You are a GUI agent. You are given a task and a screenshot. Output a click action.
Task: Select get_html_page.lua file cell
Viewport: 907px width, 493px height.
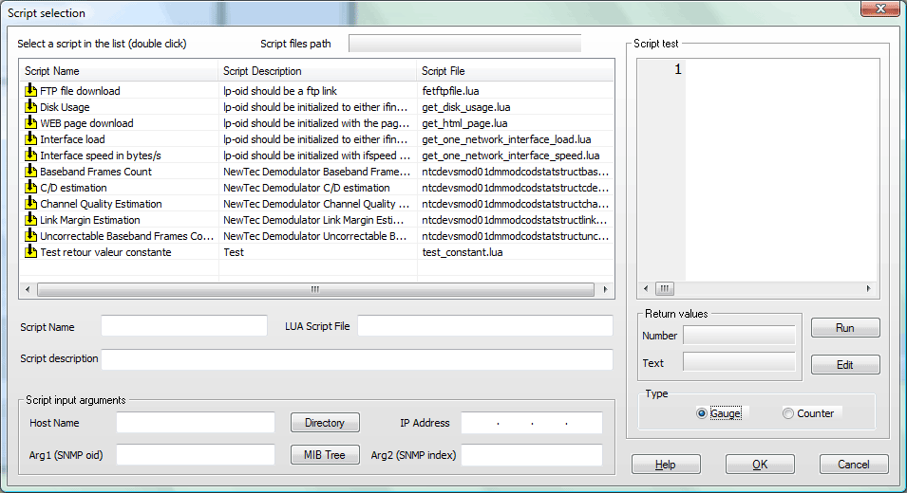[464, 123]
